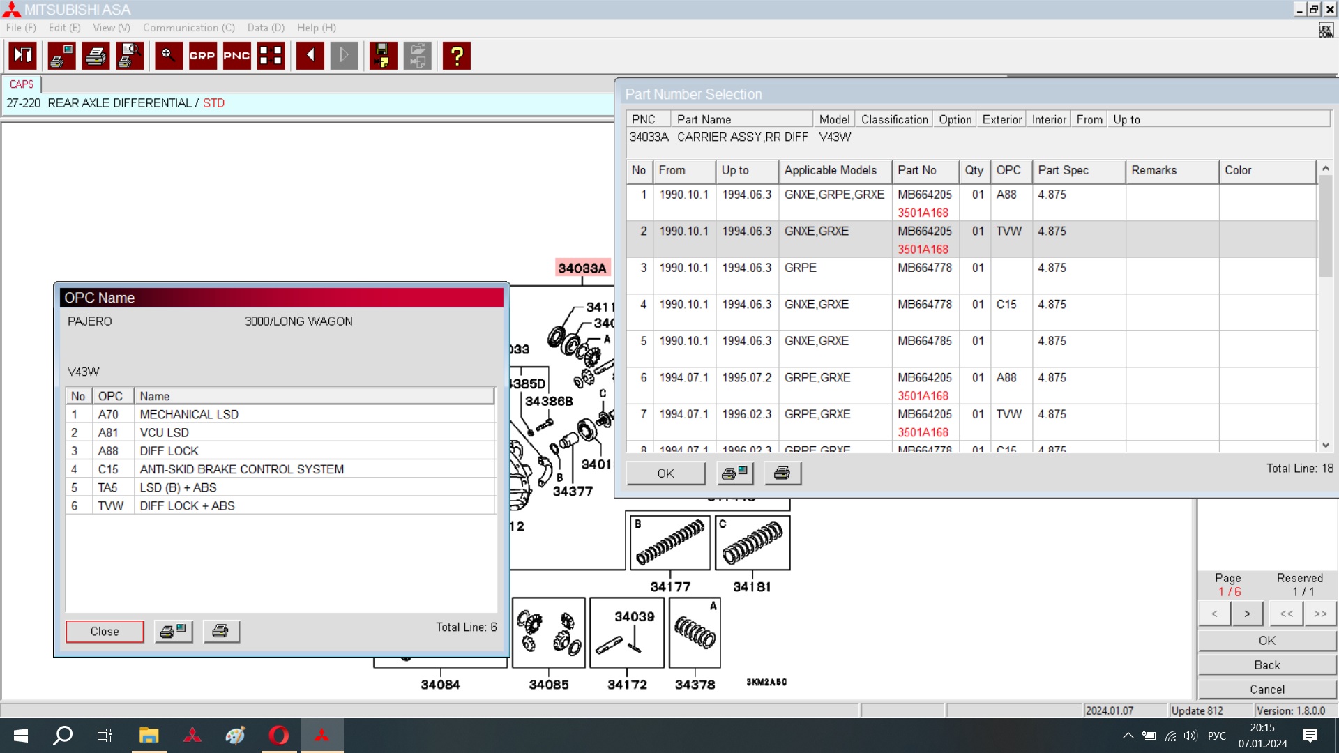Image resolution: width=1339 pixels, height=753 pixels.
Task: Click the previous page arrow icon
Action: 310,56
